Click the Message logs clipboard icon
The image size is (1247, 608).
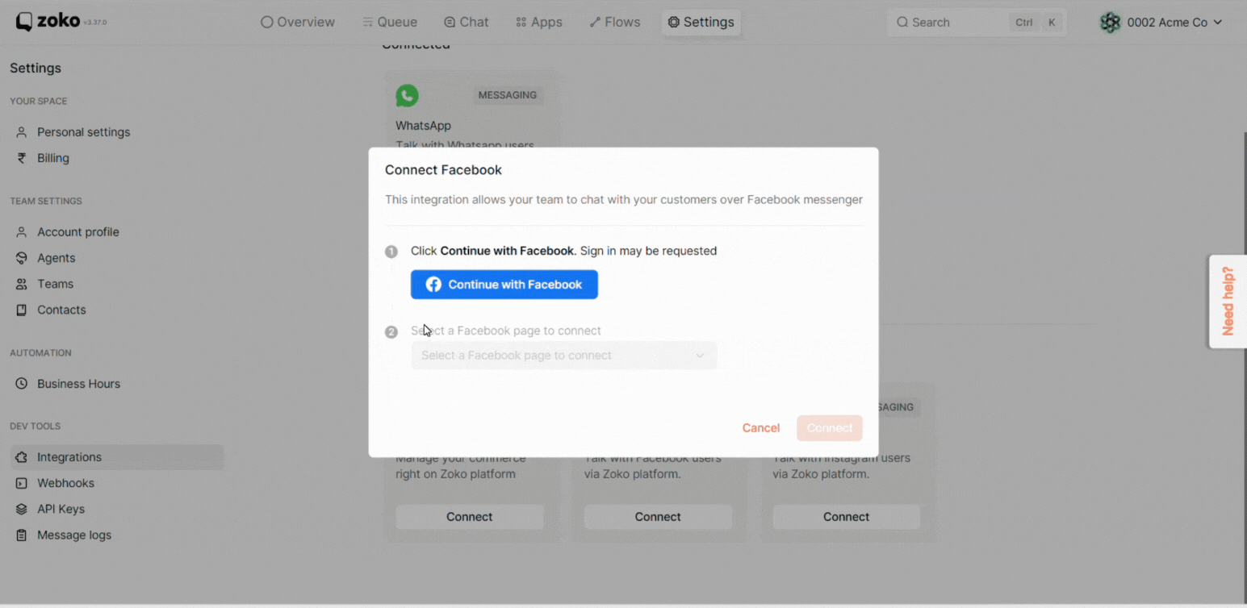(x=22, y=535)
